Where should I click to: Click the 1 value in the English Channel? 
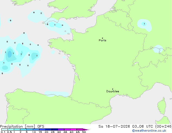click(55, 25)
